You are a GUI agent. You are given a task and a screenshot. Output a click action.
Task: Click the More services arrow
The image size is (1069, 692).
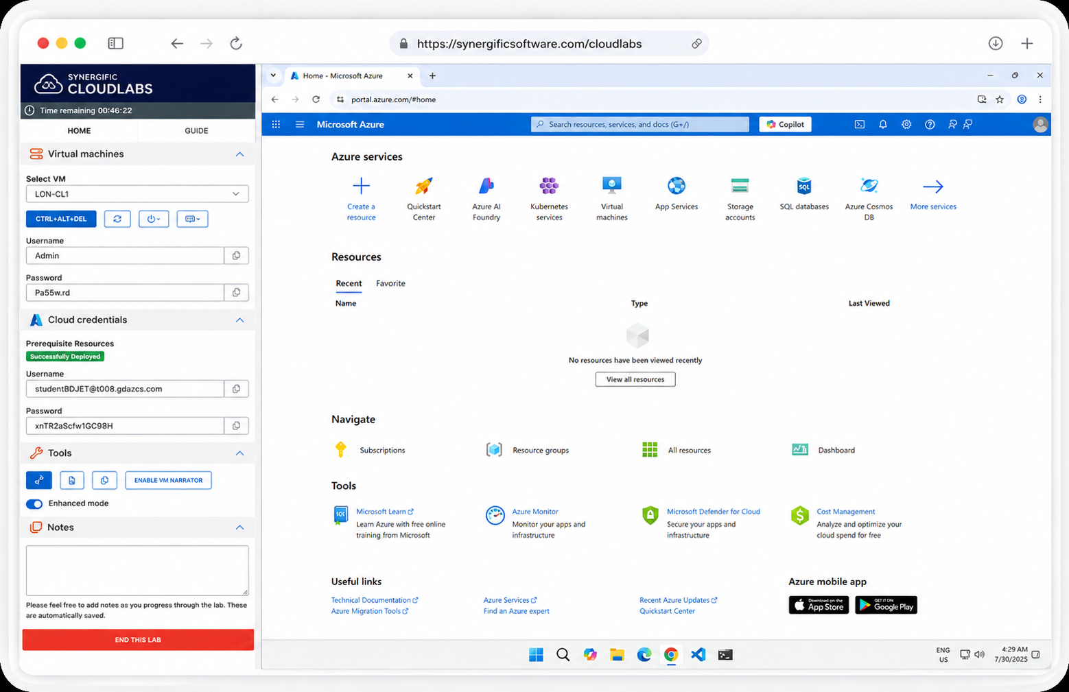[933, 187]
